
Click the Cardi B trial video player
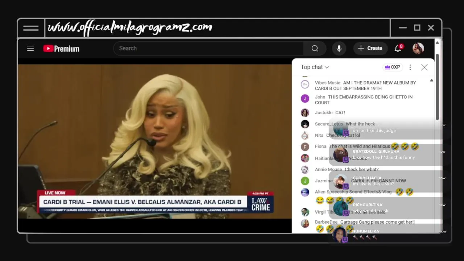pyautogui.click(x=155, y=141)
